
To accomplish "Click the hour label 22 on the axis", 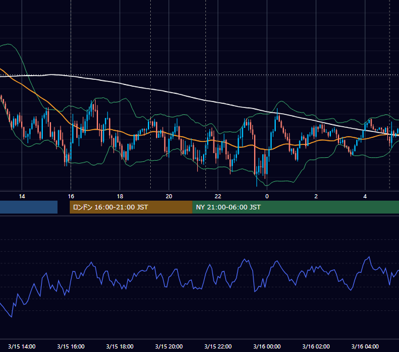I will [218, 197].
